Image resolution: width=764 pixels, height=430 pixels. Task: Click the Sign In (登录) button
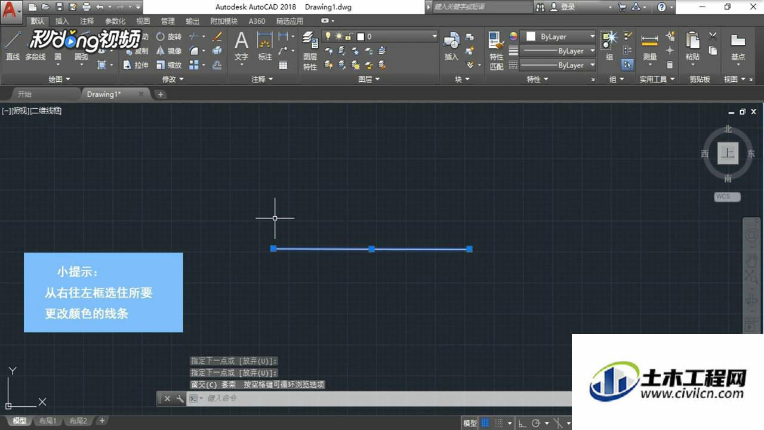[x=563, y=7]
